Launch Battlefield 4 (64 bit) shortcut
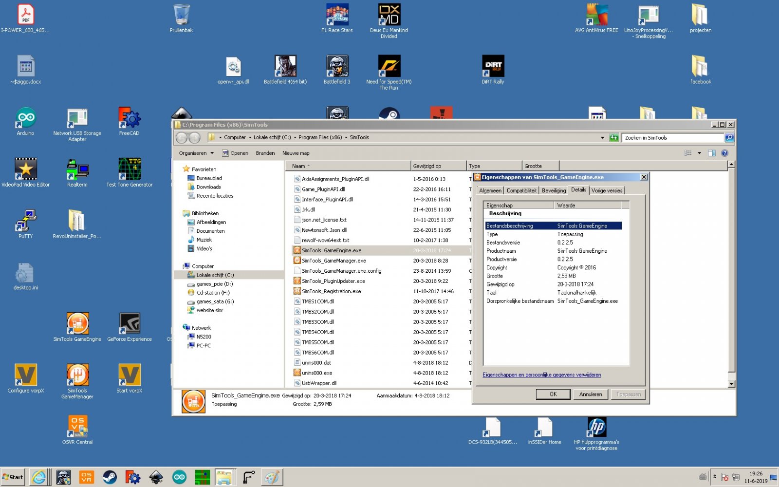 285,70
